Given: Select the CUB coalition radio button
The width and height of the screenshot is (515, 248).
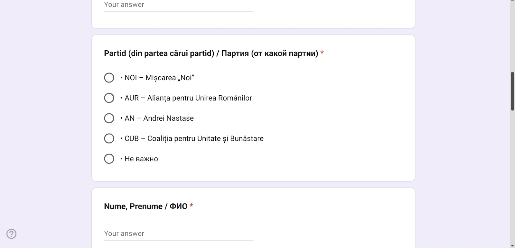Looking at the screenshot, I should point(109,138).
